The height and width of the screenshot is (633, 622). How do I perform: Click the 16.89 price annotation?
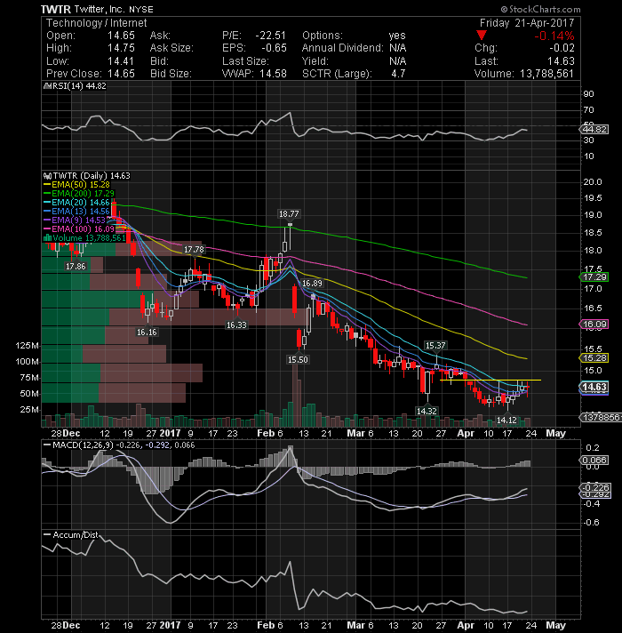[312, 284]
